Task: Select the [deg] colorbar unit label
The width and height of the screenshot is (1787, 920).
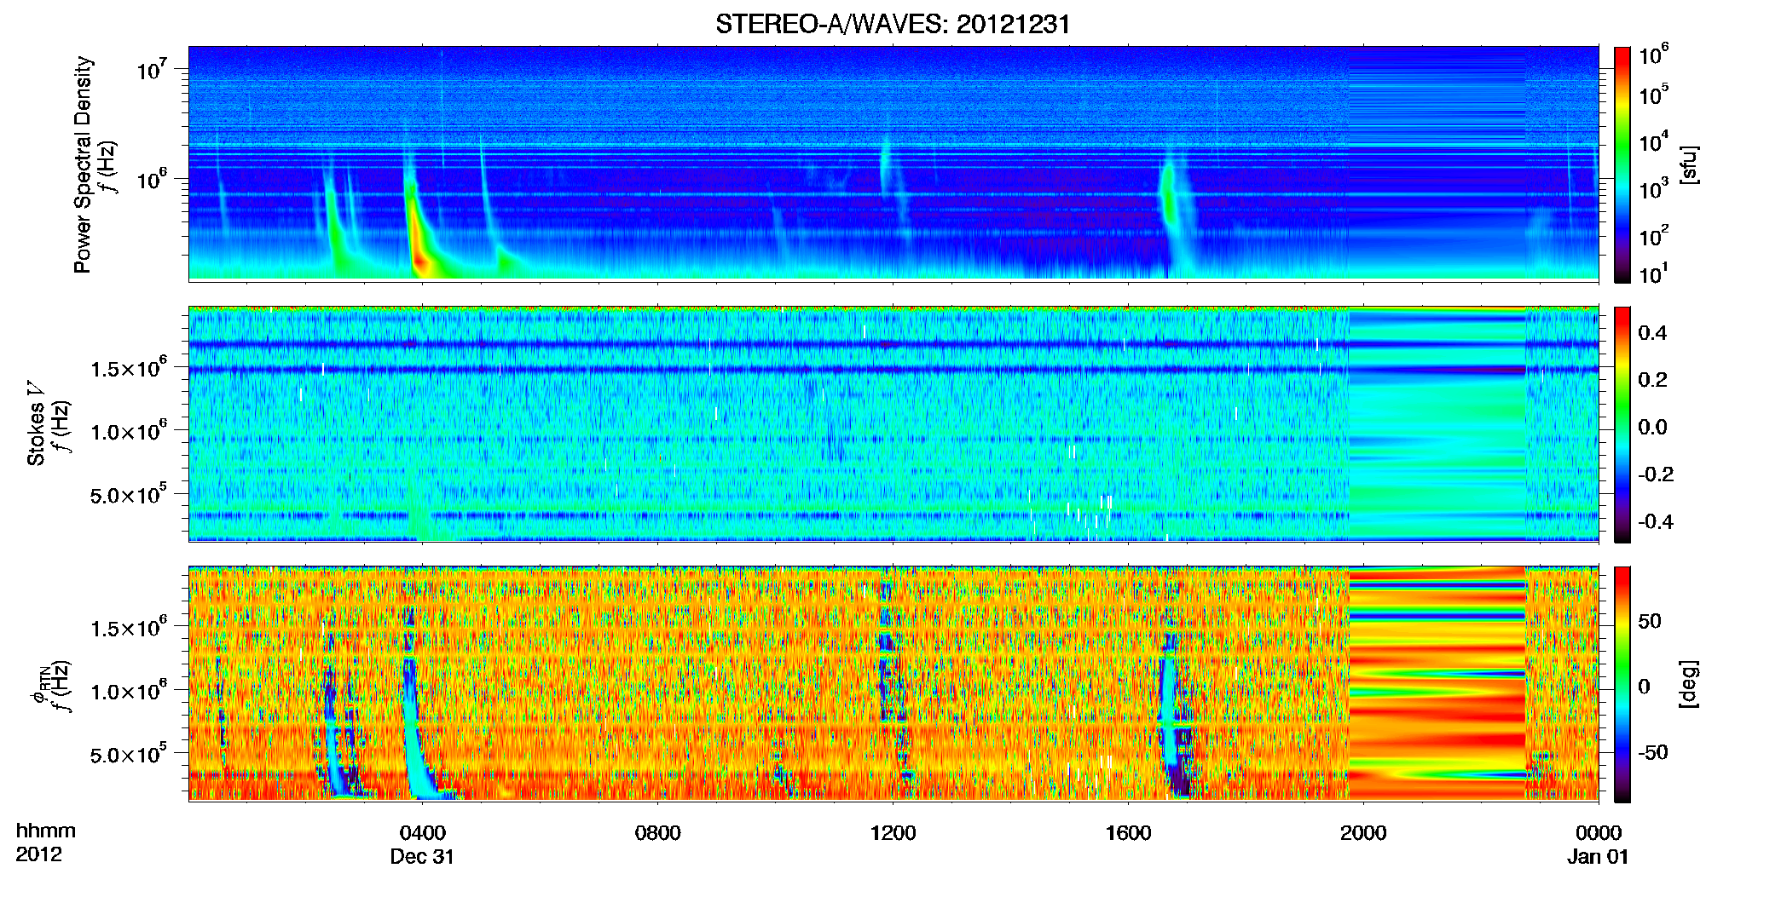Action: (1689, 684)
